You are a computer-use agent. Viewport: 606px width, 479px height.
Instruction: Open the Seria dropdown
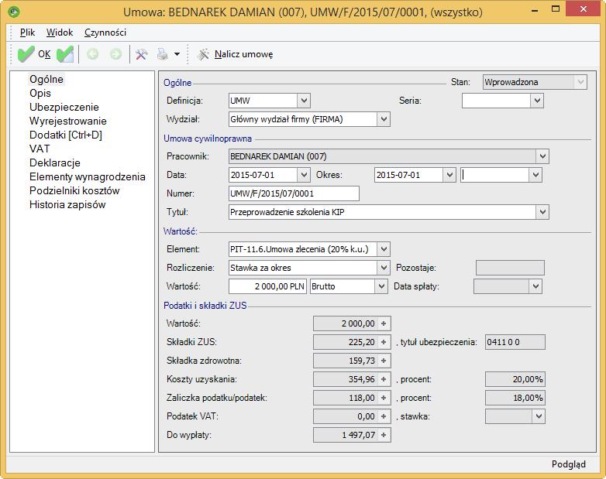tap(537, 101)
